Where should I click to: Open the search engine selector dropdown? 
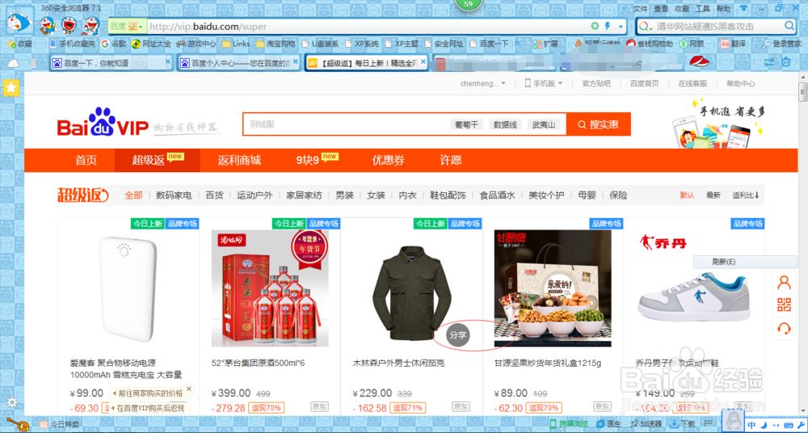[645, 26]
